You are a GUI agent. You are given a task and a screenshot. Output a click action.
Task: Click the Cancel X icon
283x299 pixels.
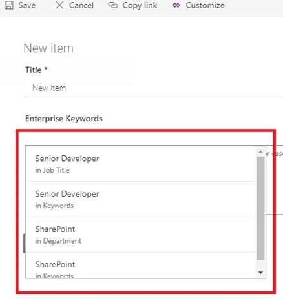[x=59, y=5]
